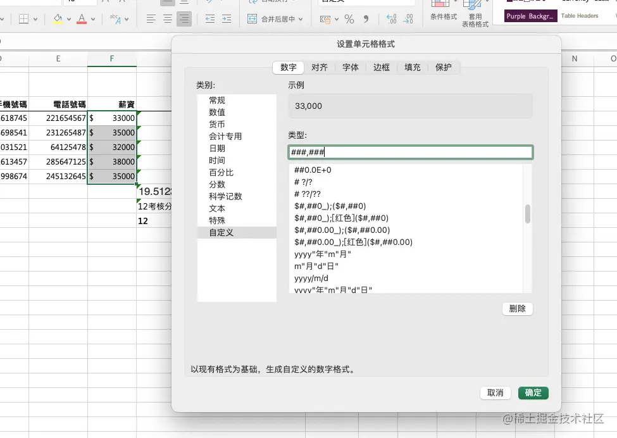Expand the phonetic guide dropdown arrow
617x438 pixels.
(127, 19)
